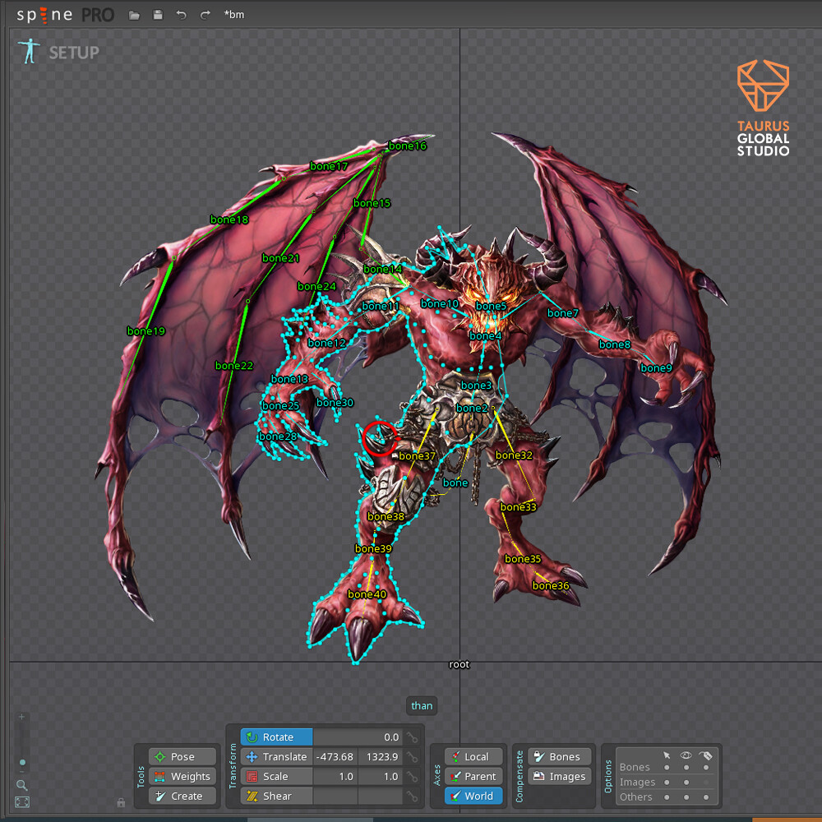Click the *bm project name in title bar
Viewport: 822px width, 822px height.
pyautogui.click(x=235, y=14)
